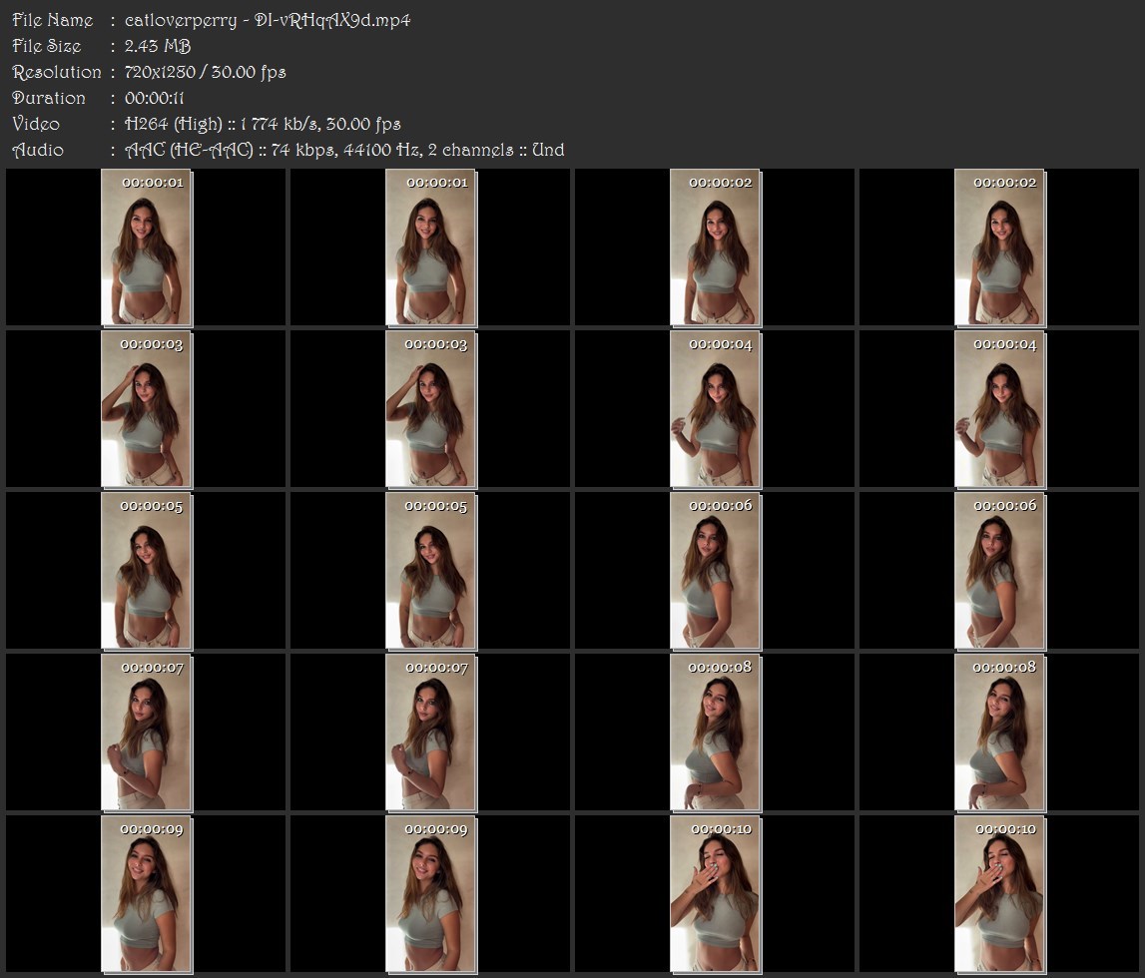Click the File Name label
Viewport: 1145px width, 978px height.
[x=52, y=20]
